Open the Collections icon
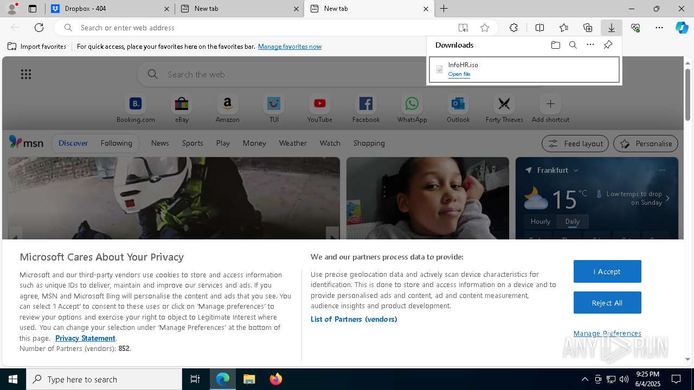 point(588,28)
